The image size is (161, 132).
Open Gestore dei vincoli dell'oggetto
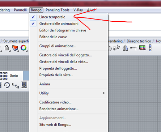(x=68, y=55)
